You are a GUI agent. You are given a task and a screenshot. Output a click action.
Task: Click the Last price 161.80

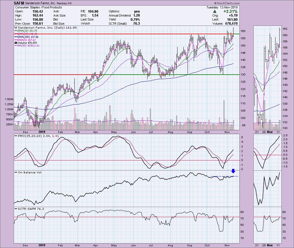(232, 20)
